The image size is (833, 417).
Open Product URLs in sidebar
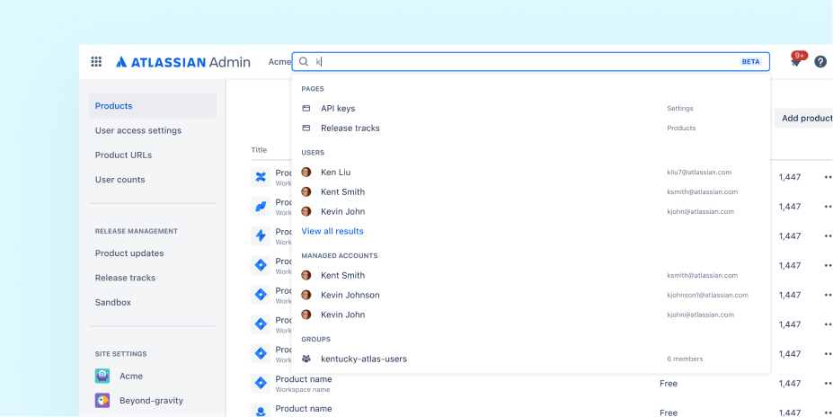coord(123,155)
